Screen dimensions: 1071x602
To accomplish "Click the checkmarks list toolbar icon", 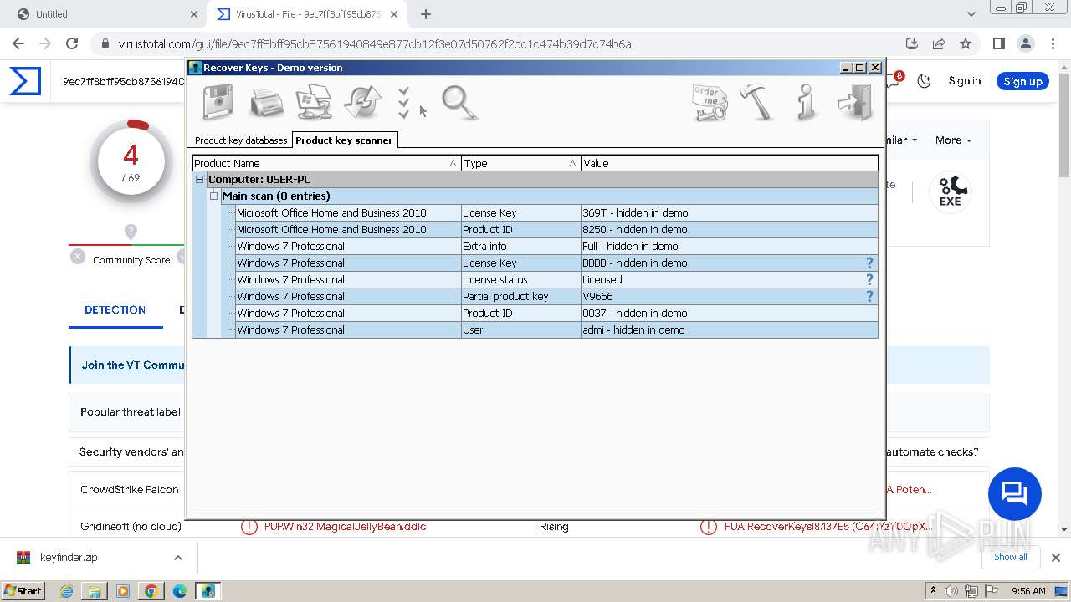I will point(404,103).
